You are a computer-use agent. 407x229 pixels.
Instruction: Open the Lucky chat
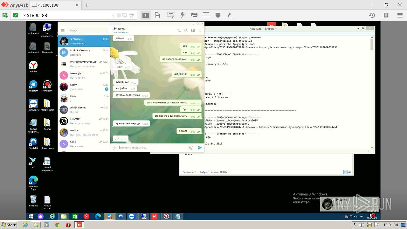pos(84,87)
